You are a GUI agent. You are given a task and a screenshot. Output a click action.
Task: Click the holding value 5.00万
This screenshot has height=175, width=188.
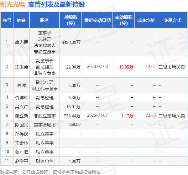74,85
